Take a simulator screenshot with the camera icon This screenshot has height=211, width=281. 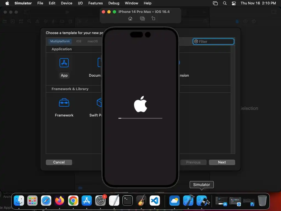pos(142,18)
